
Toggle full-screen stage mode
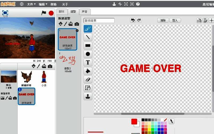(5, 13)
